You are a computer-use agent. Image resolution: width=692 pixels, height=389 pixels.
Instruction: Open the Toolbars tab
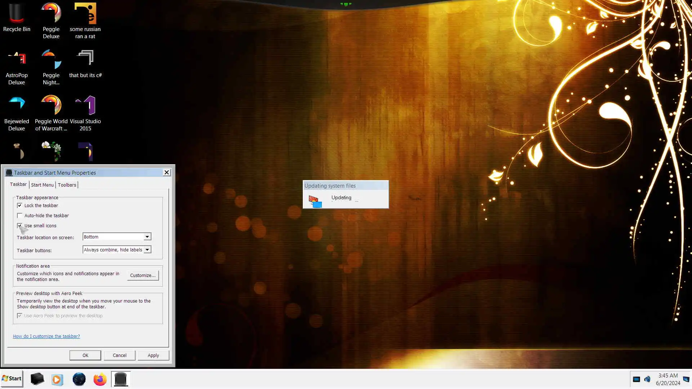click(67, 185)
